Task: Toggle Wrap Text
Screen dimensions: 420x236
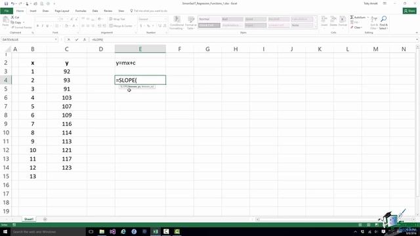Action: 117,19
